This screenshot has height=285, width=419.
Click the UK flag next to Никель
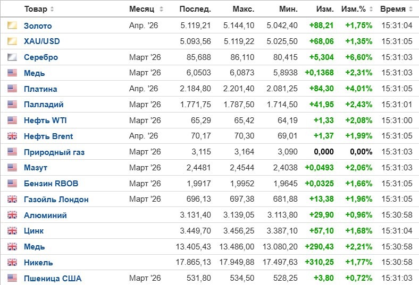pos(12,262)
